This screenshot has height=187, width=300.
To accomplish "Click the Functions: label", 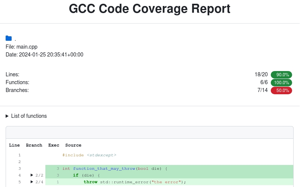I will click(17, 82).
